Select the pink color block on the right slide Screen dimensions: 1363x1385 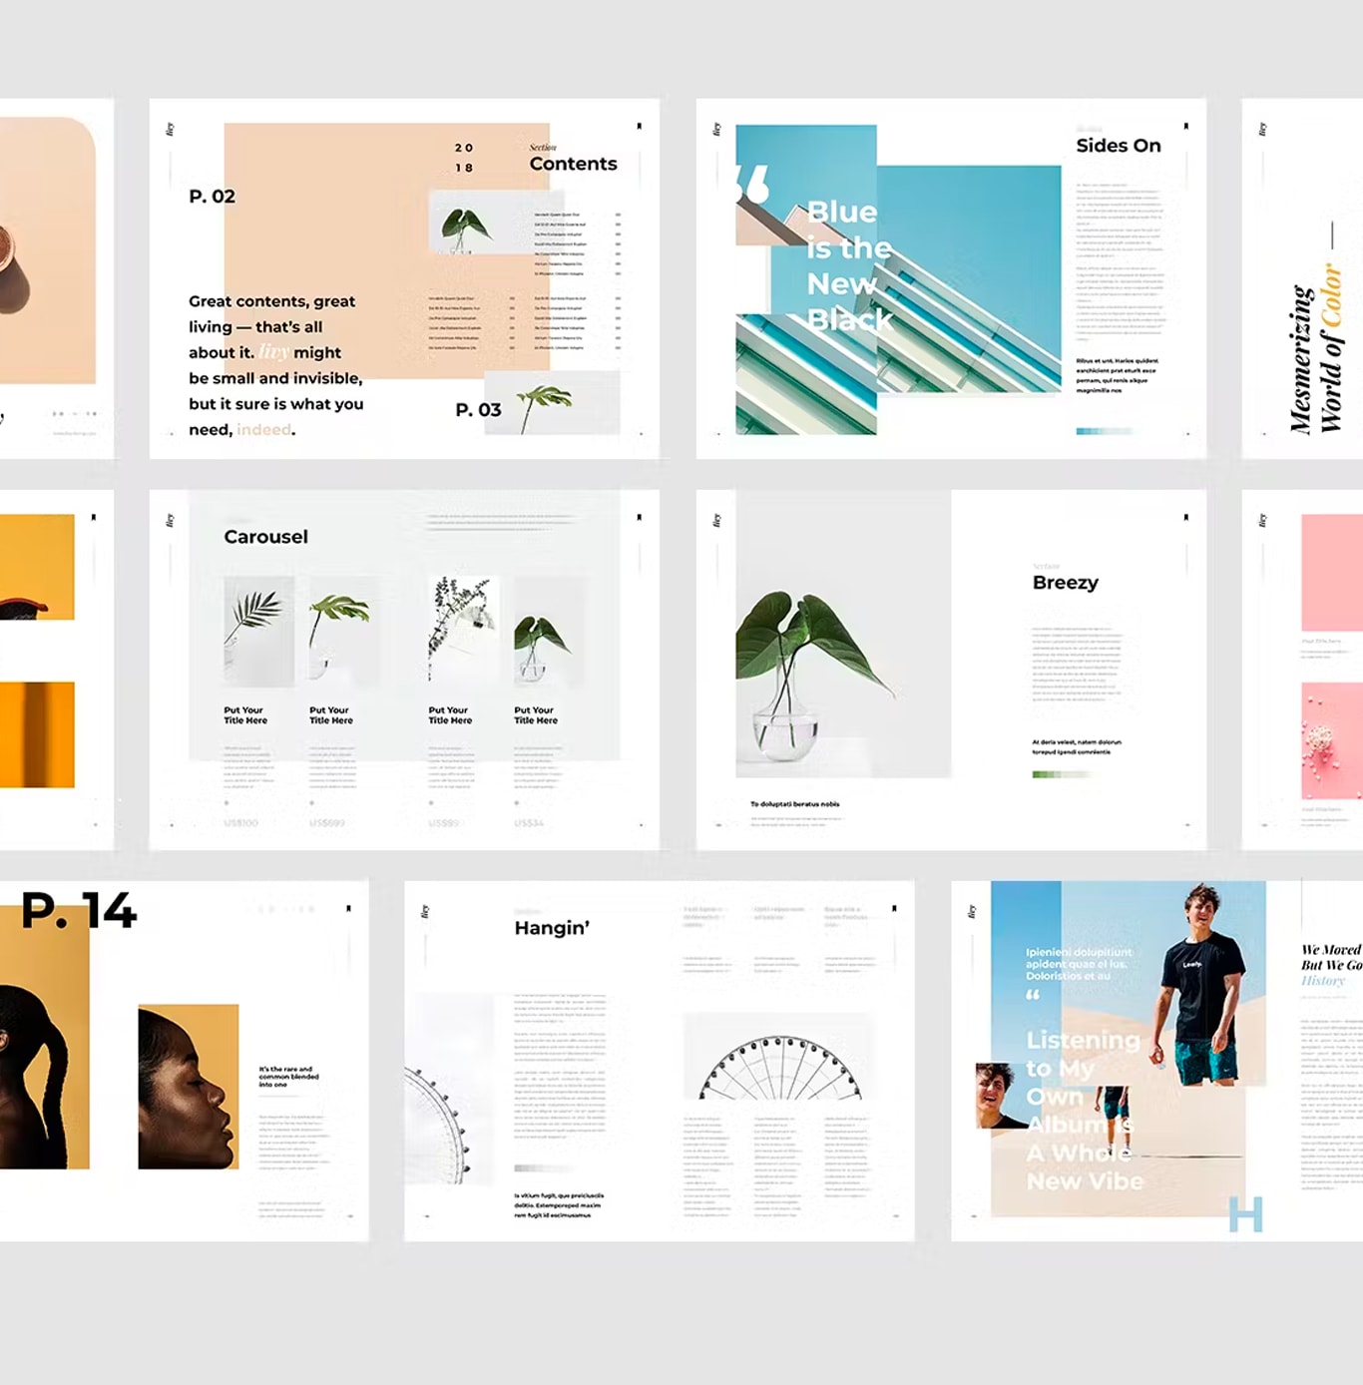click(x=1332, y=572)
